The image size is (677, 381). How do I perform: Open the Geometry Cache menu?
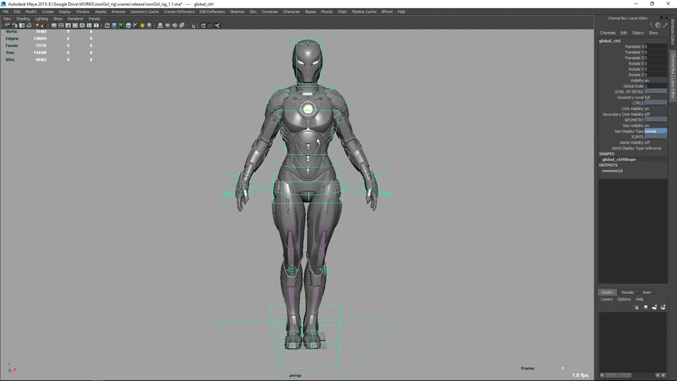tap(144, 12)
